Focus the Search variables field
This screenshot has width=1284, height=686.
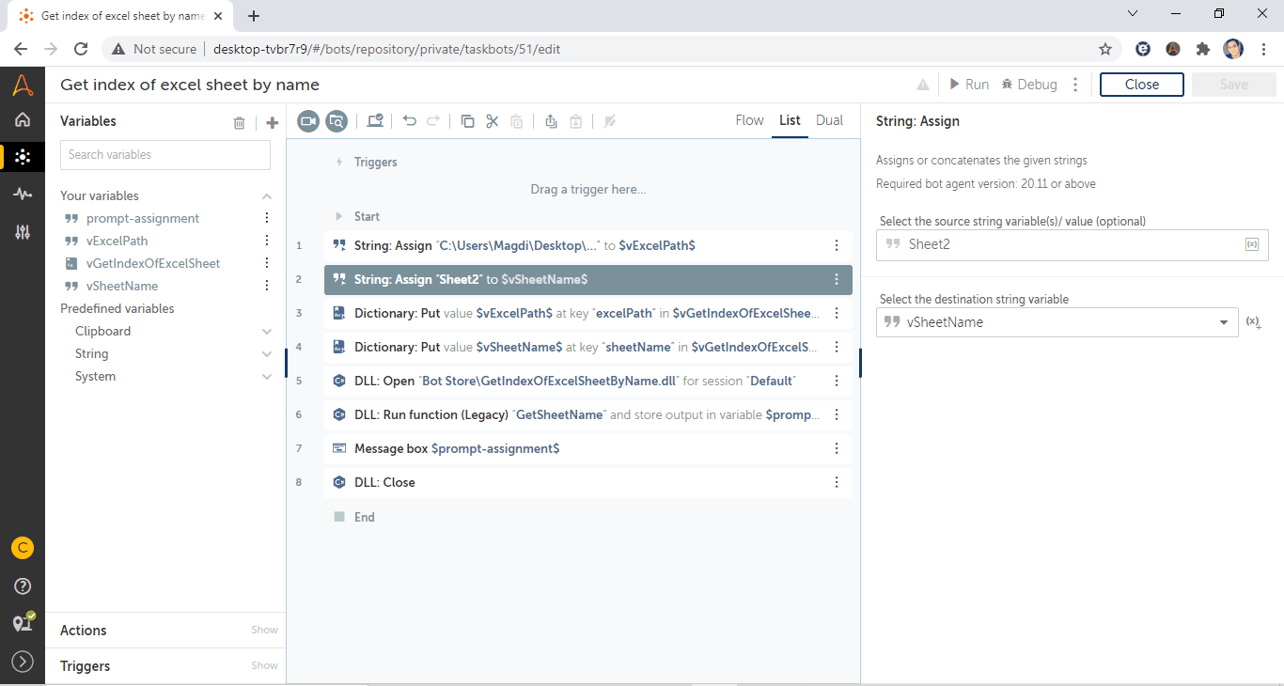pos(165,155)
